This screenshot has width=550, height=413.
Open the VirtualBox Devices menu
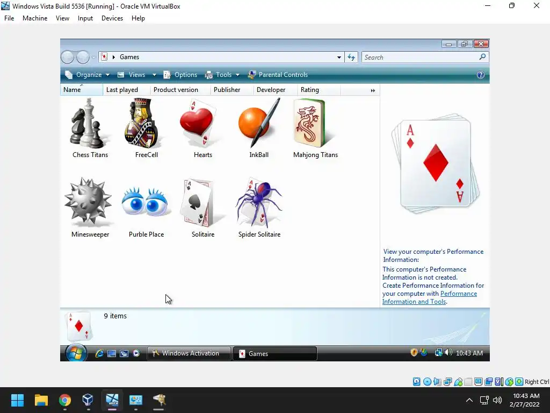[x=112, y=18]
